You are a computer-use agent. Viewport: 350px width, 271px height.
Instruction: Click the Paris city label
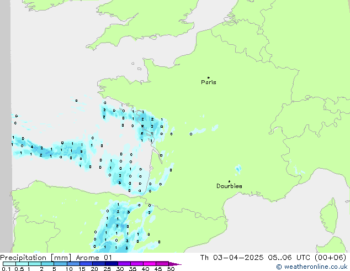point(209,82)
